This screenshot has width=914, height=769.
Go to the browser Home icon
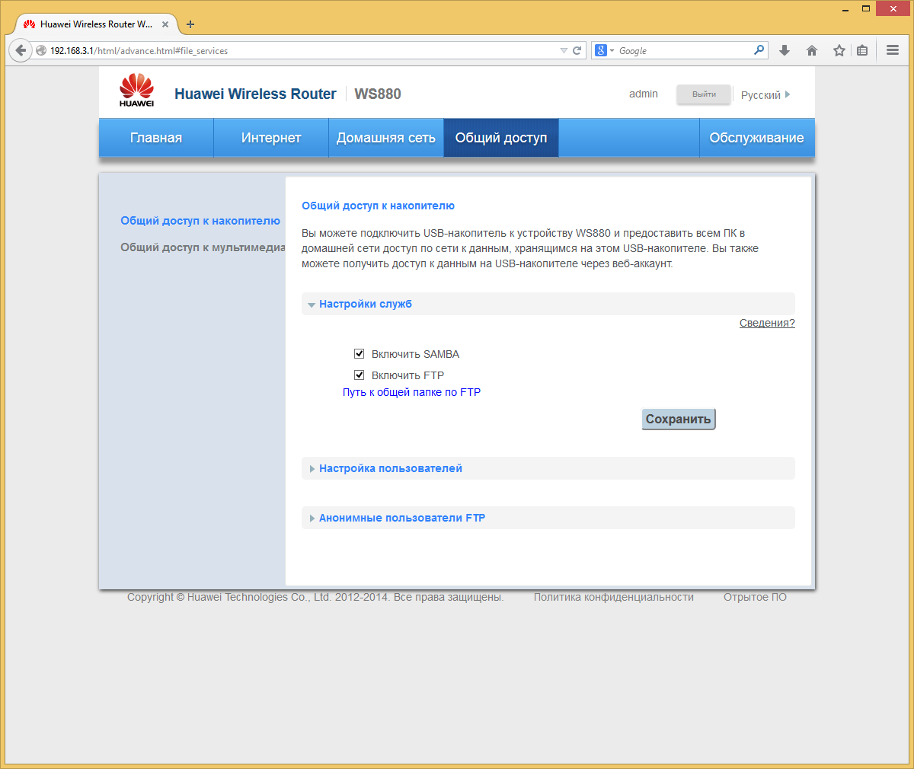pos(812,50)
